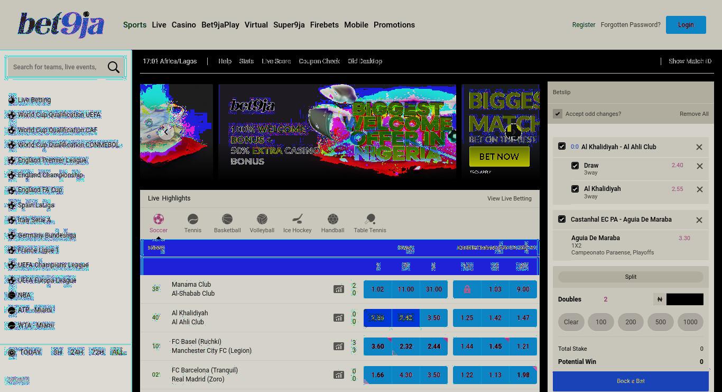Open the Casino menu item
The image size is (722, 392).
pos(184,25)
